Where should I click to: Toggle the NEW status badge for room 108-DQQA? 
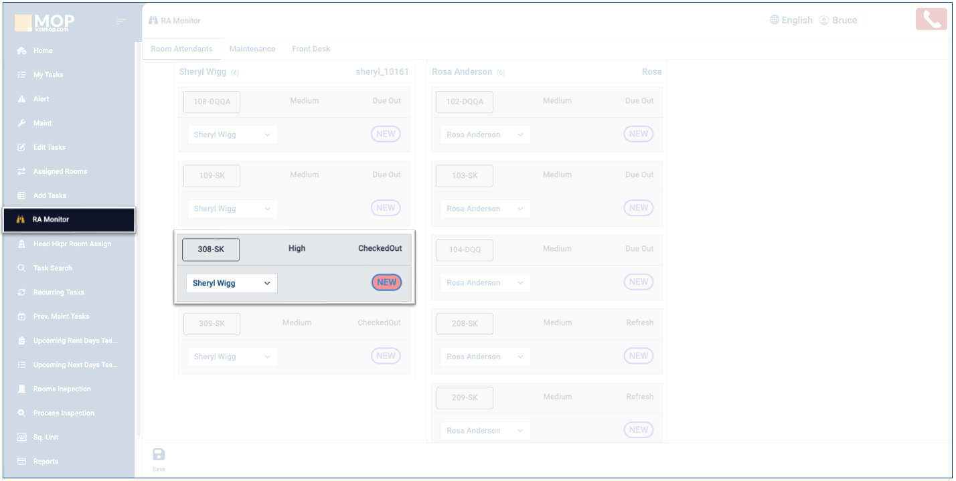tap(386, 134)
